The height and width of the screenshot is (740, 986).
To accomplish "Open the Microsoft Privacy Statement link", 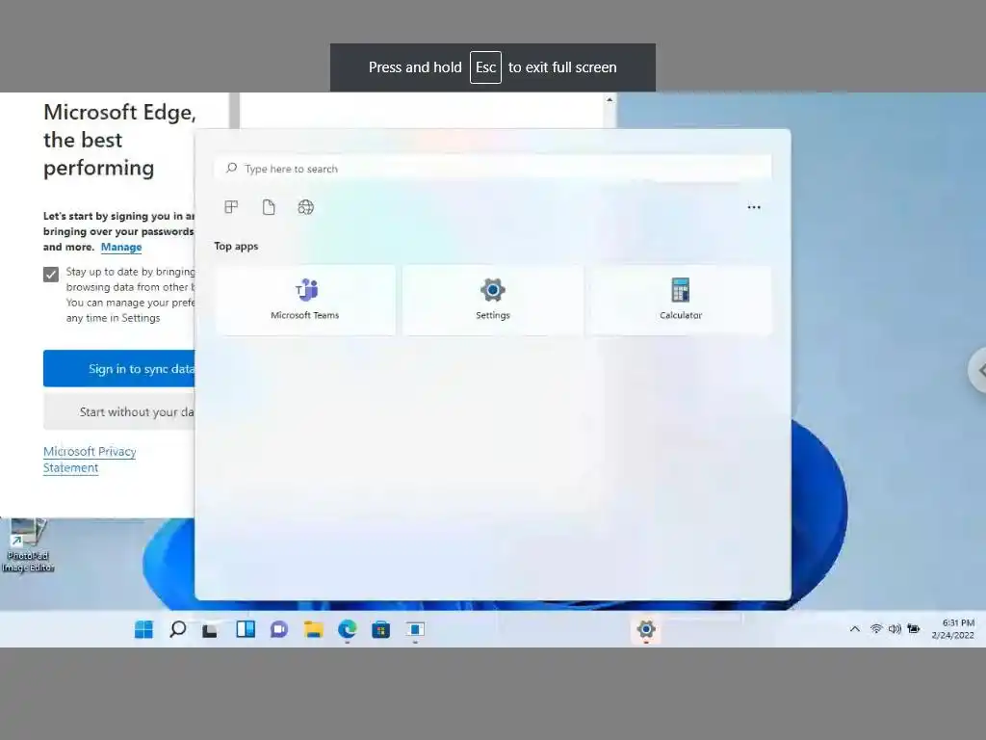I will 90,460.
